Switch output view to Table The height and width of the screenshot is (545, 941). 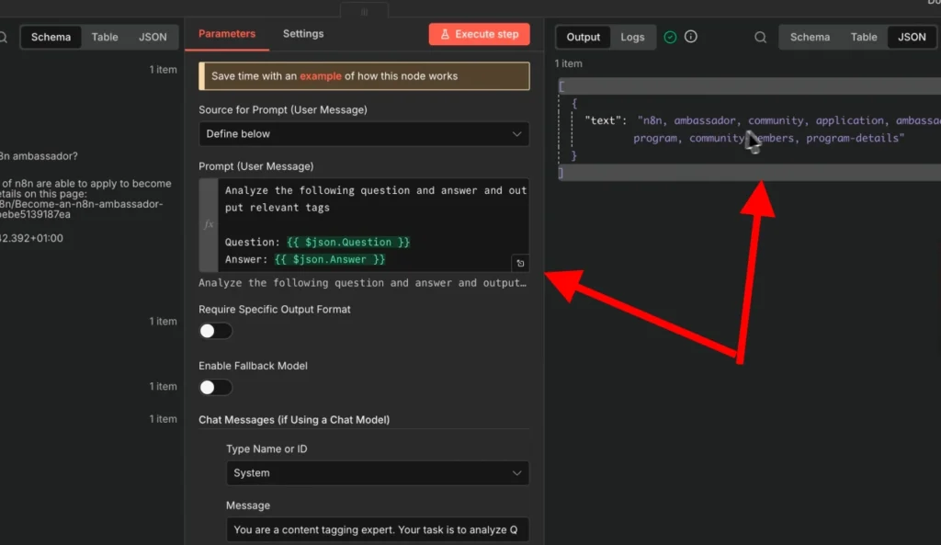tap(863, 38)
